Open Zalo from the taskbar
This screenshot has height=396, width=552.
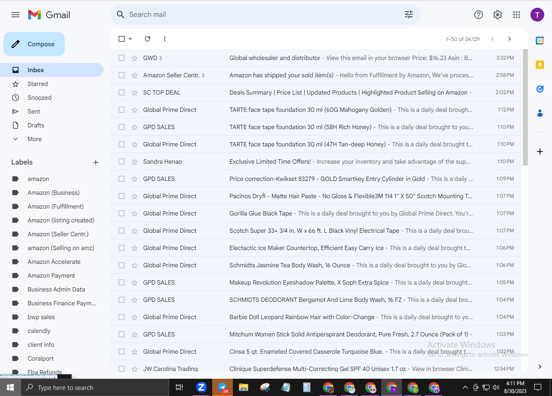tap(201, 387)
